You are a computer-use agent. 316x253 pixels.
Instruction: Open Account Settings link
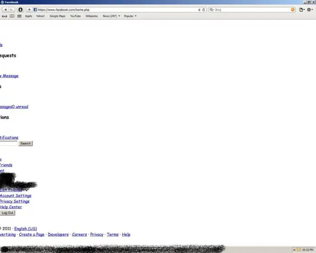(16, 196)
